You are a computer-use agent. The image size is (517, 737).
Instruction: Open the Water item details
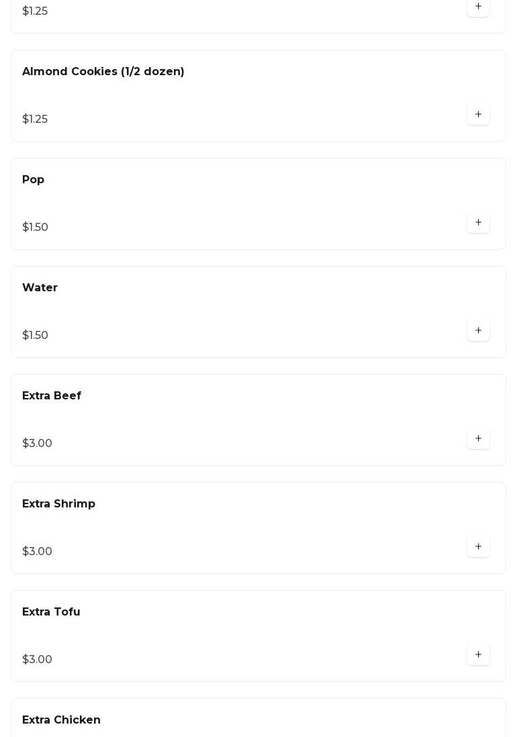point(40,288)
